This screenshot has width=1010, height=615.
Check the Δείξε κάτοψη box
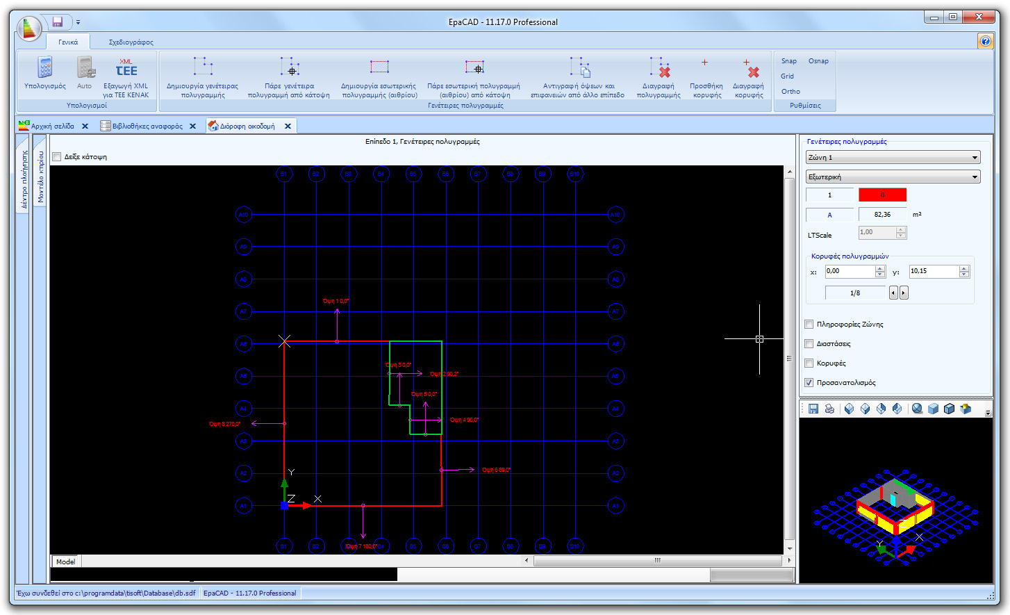(56, 156)
